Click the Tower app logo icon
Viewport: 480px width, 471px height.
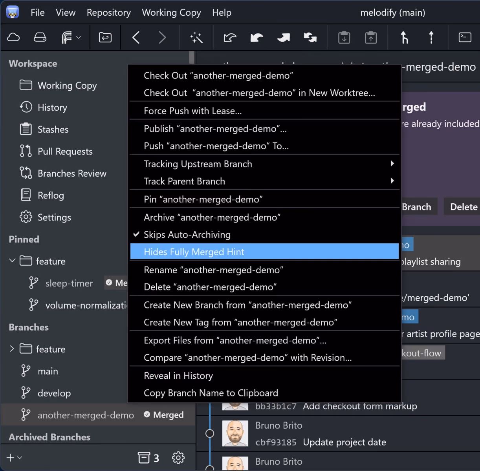pyautogui.click(x=13, y=12)
